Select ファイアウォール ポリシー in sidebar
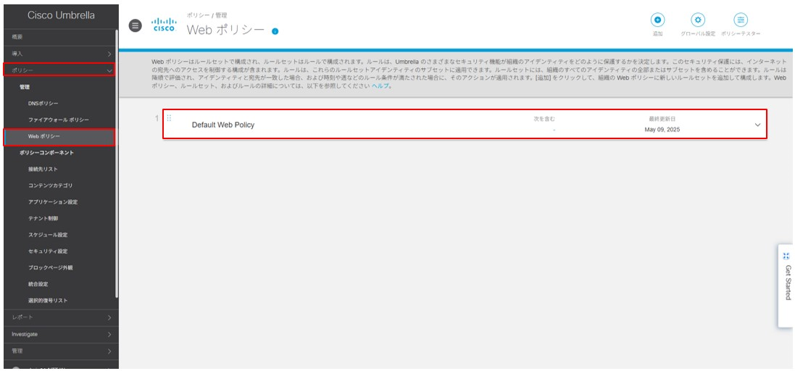The image size is (795, 371). pos(58,120)
